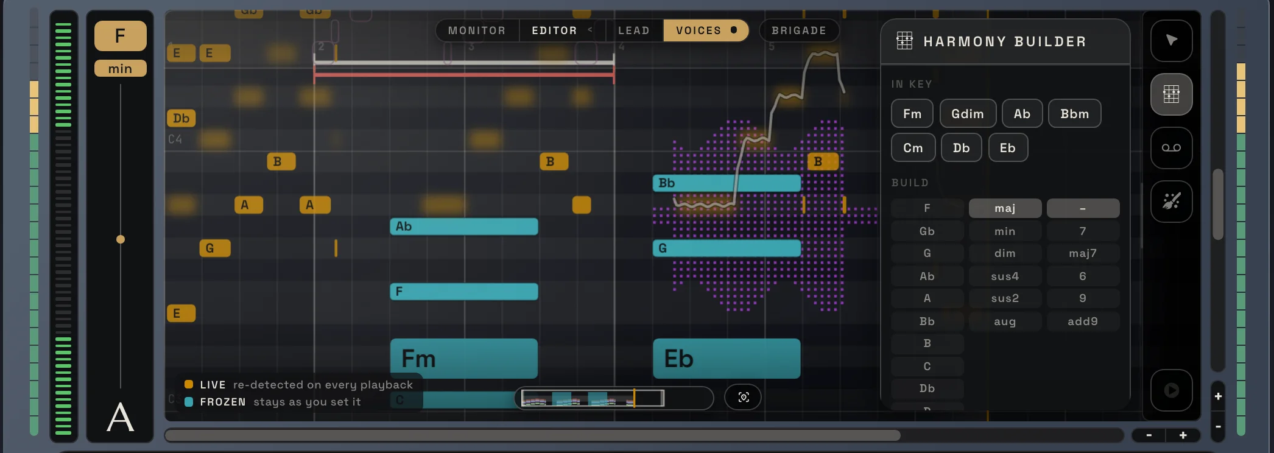This screenshot has width=1274, height=453.
Task: Click the Harmony Builder panel scrollbar
Action: click(1141, 216)
